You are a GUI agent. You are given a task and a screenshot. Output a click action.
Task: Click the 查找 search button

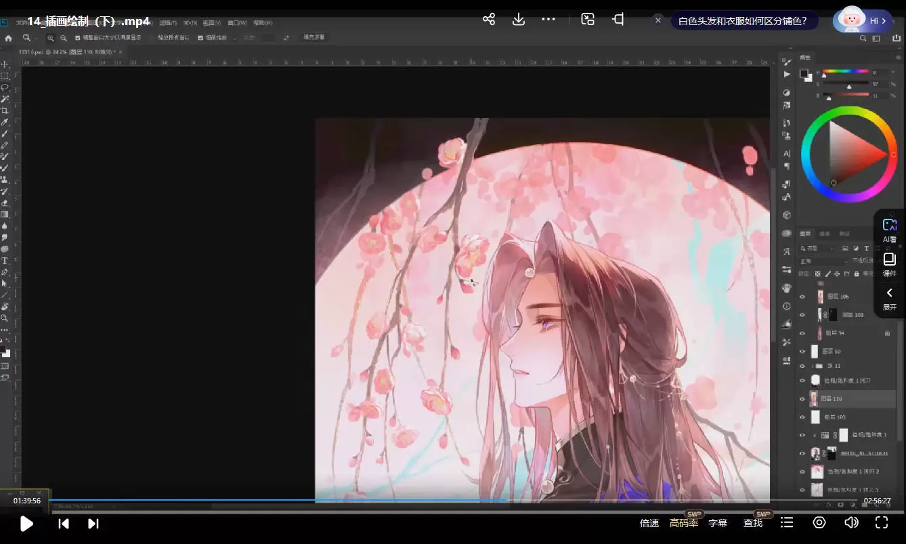click(753, 523)
